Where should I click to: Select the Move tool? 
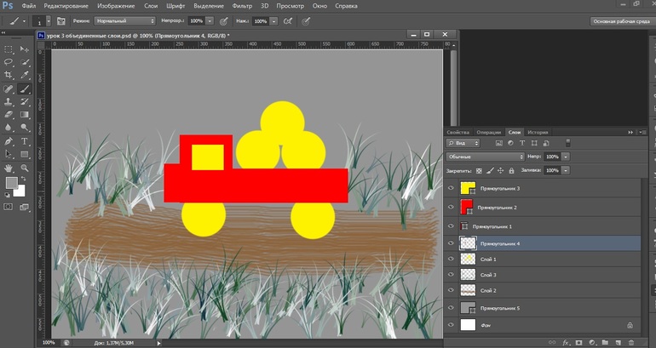25,49
